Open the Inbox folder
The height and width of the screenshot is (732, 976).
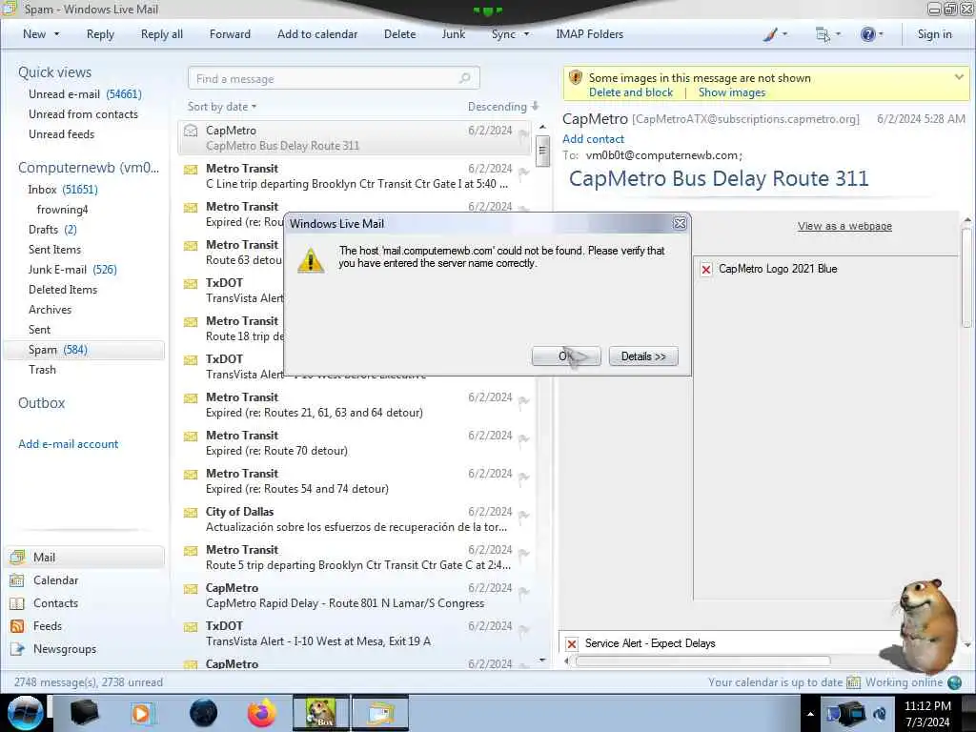click(x=63, y=190)
